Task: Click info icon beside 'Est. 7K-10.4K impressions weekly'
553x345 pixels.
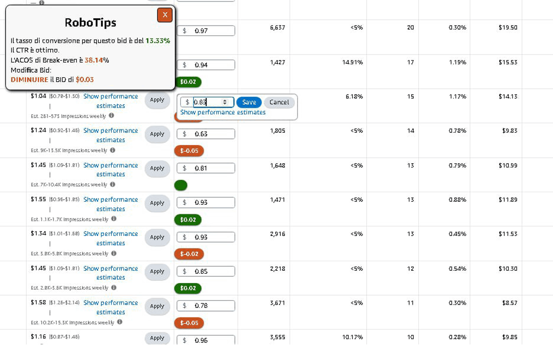Action: coord(113,185)
